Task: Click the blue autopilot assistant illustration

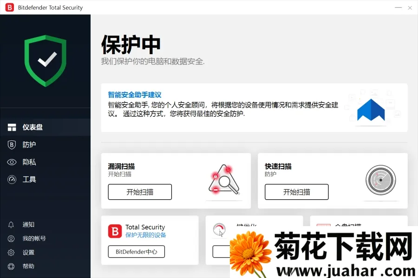Action: [371, 110]
